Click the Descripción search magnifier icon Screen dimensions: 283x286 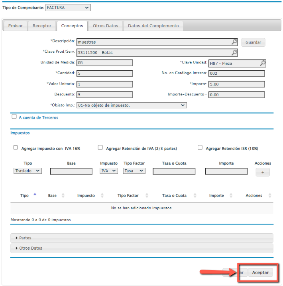234,42
